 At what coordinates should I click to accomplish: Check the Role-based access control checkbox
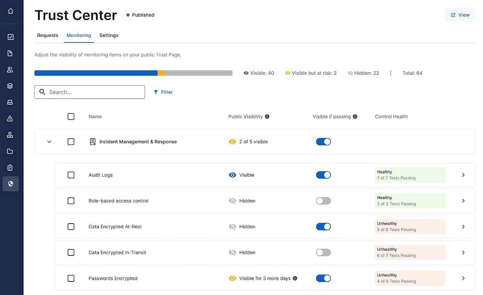coord(71,201)
